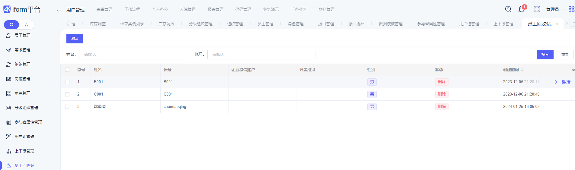This screenshot has height=170, width=575.
Task: Close the 员工回收站 tab
Action: click(557, 24)
